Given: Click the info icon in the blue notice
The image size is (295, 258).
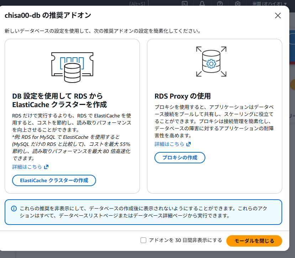Looking at the screenshot, I should (x=14, y=209).
